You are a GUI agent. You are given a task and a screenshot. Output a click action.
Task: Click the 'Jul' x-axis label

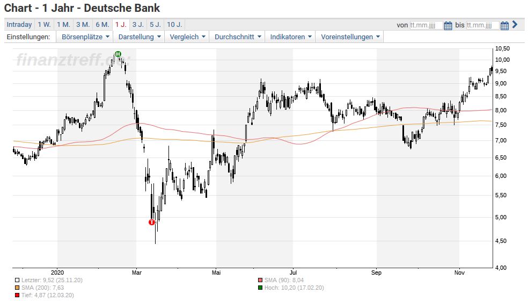(x=293, y=273)
